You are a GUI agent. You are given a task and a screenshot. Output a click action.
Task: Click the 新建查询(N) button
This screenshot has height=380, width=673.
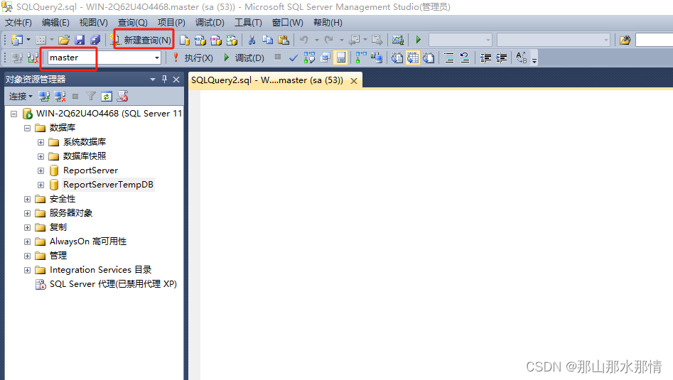point(141,40)
